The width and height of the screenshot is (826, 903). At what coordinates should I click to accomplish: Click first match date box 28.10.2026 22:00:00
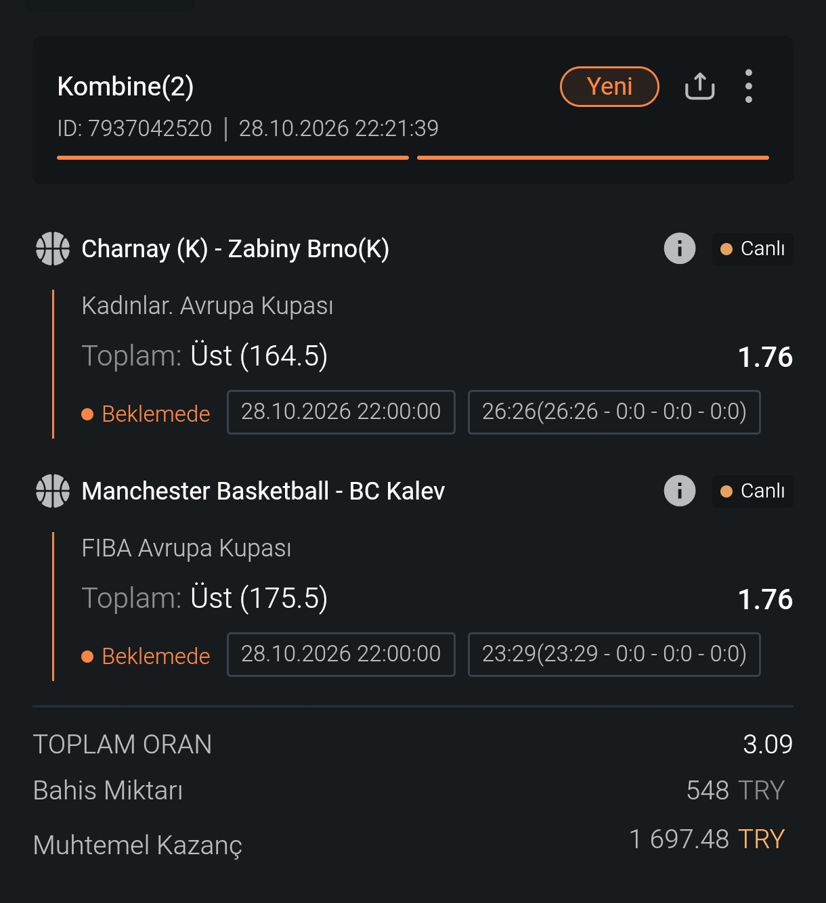[341, 412]
